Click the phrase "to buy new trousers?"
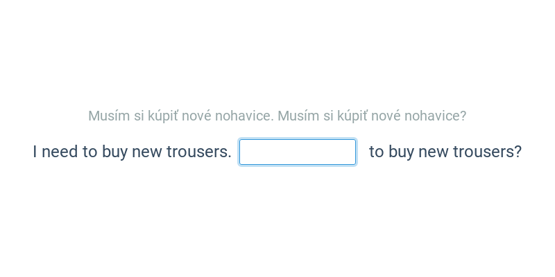Image resolution: width=555 pixels, height=277 pixels. 445,152
